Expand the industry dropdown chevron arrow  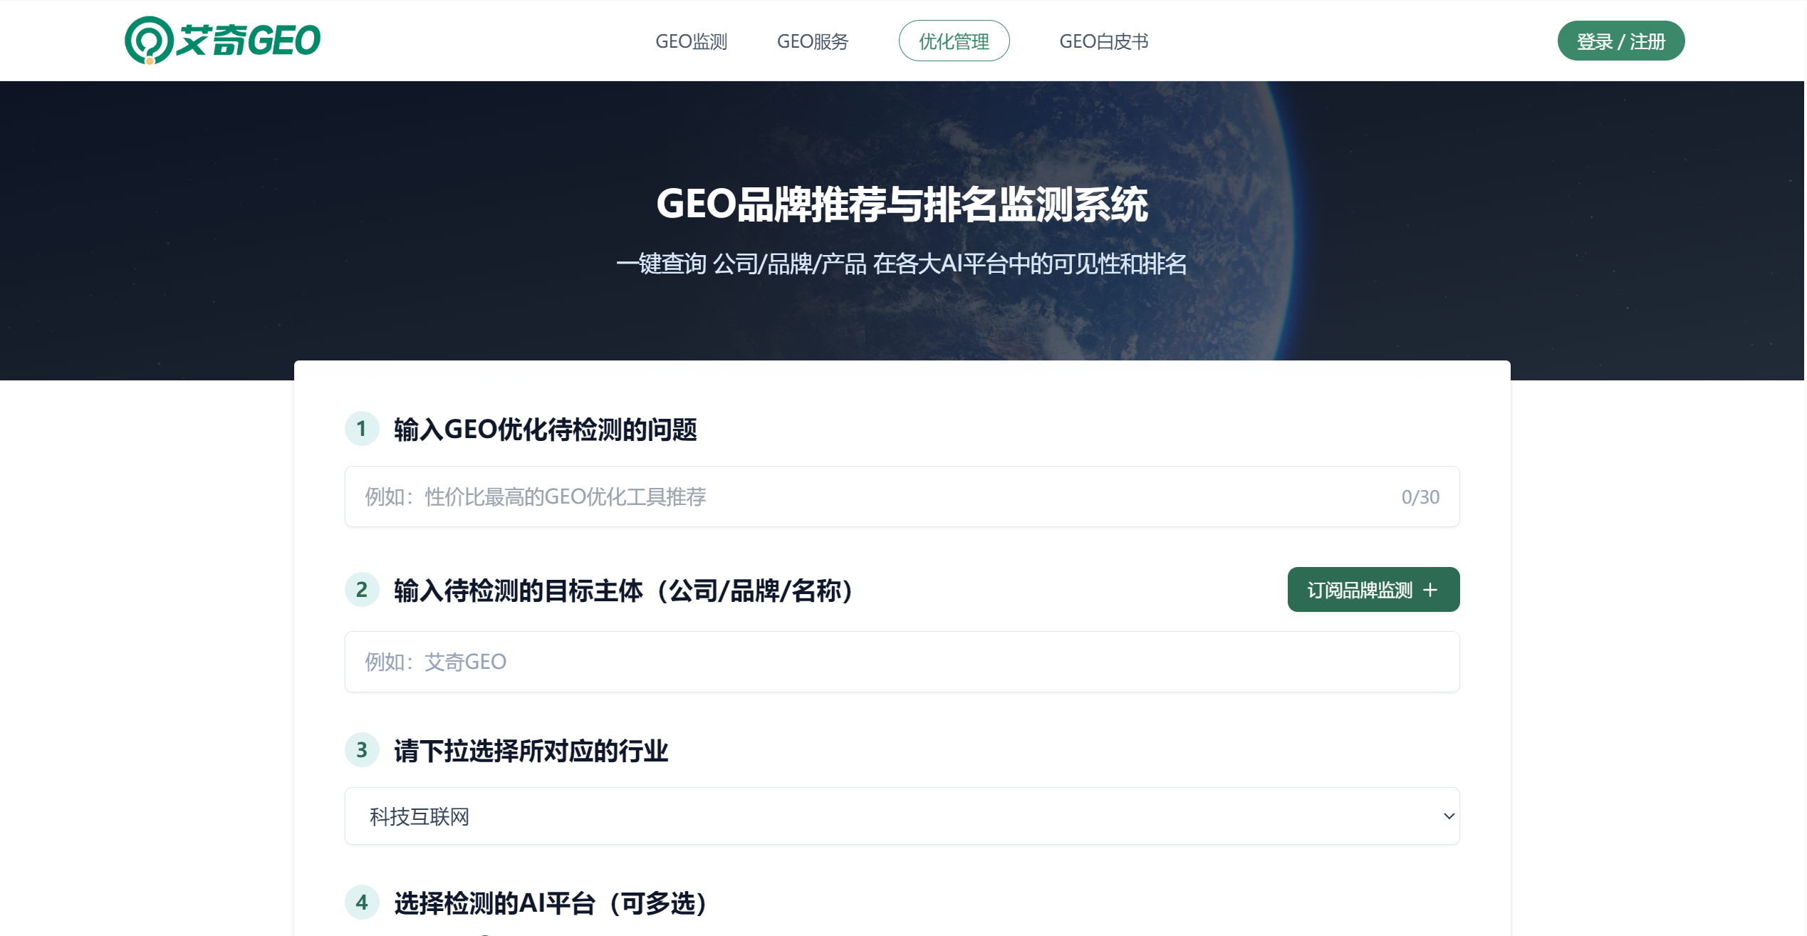pos(1448,816)
